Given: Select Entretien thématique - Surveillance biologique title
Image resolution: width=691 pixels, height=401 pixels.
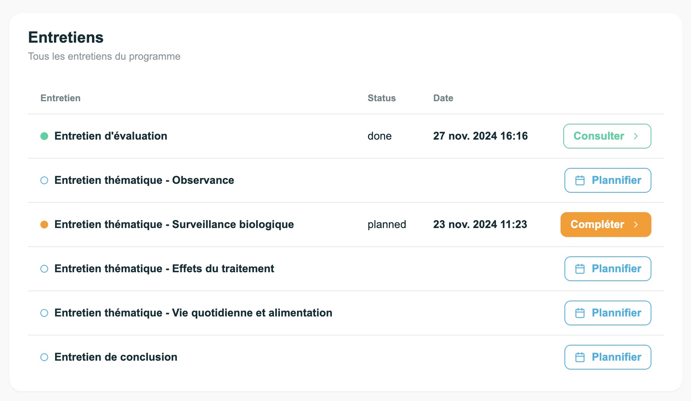Looking at the screenshot, I should point(174,225).
